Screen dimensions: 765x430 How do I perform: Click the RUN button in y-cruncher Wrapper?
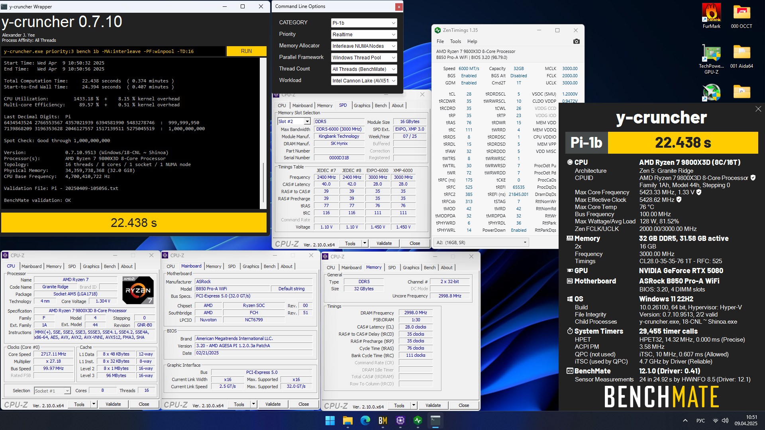246,51
